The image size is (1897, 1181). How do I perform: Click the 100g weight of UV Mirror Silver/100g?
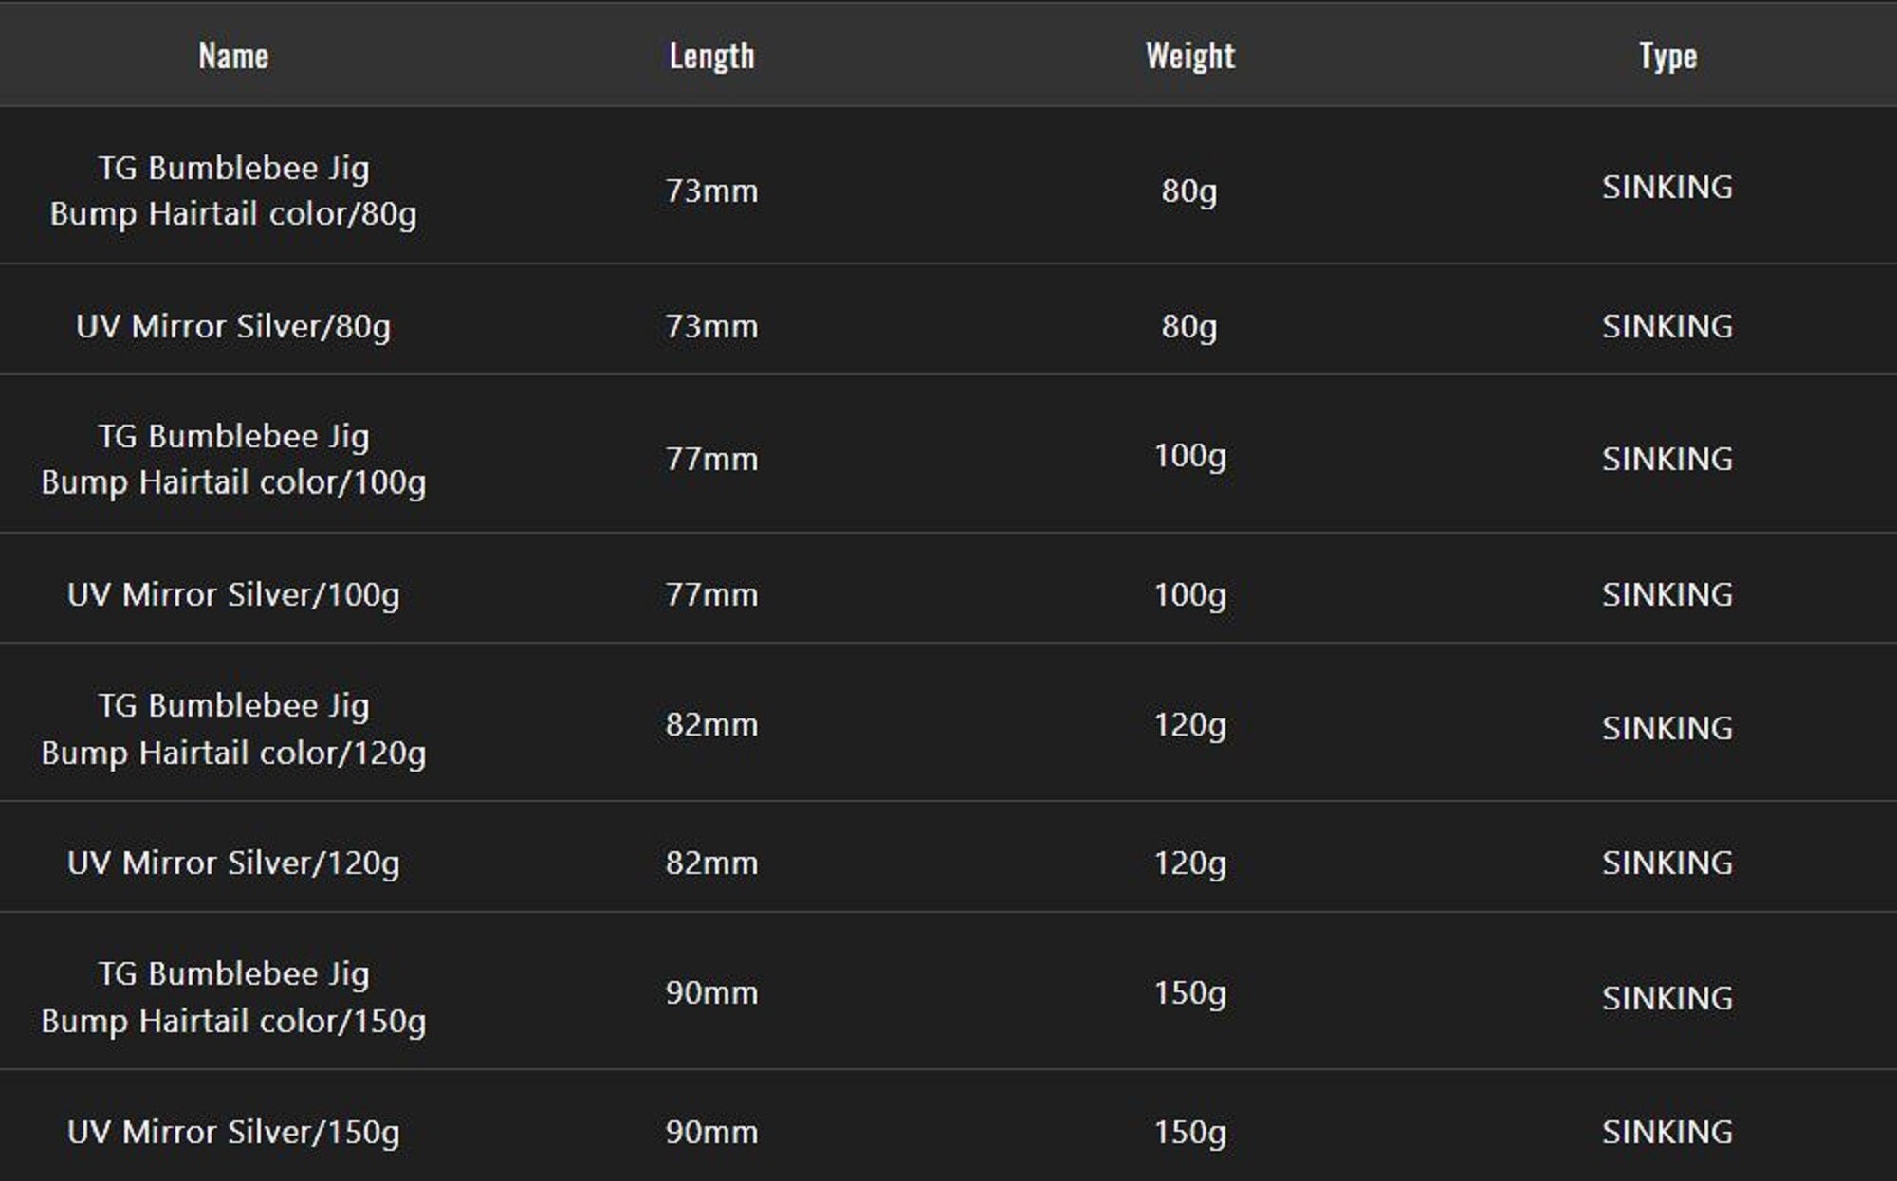[1189, 594]
